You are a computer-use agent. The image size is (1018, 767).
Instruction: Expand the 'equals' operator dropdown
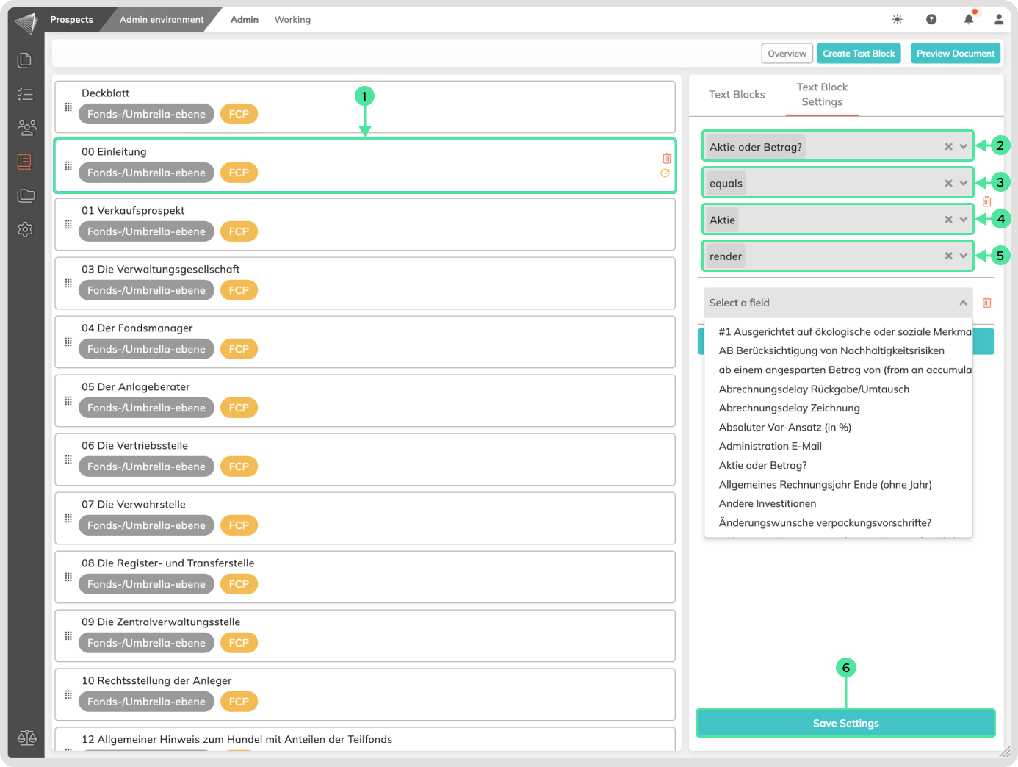[964, 183]
